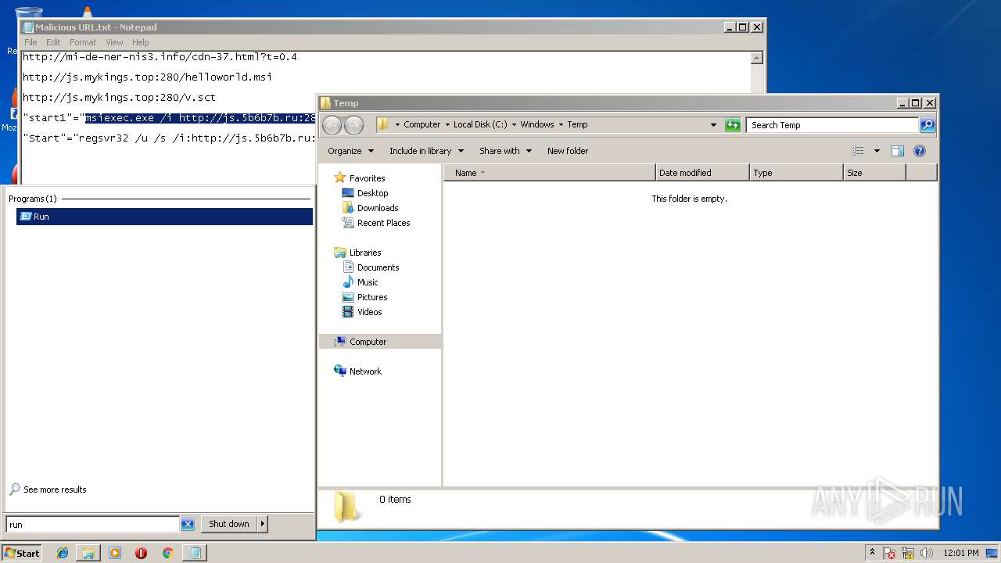Click the volume speaker tray icon
This screenshot has height=563, width=1001.
927,553
